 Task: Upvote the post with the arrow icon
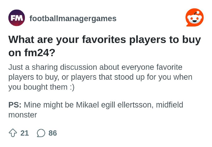click(13, 133)
